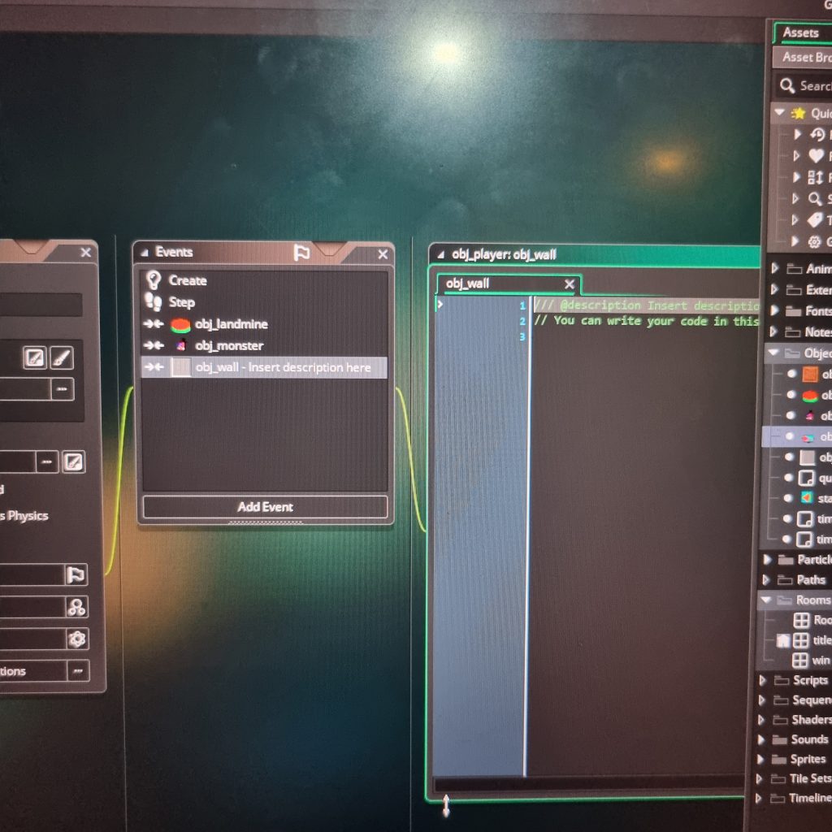Expand the Sounds folder
The image size is (832, 832).
[762, 739]
